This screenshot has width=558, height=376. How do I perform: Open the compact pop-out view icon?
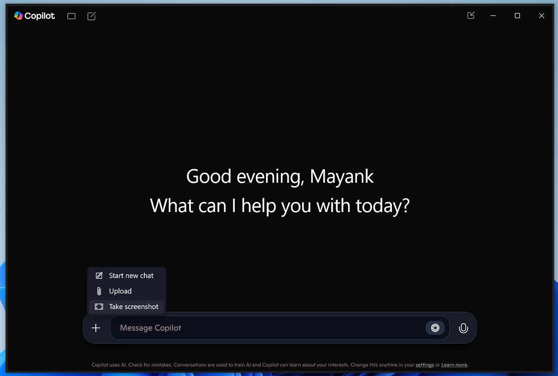471,15
